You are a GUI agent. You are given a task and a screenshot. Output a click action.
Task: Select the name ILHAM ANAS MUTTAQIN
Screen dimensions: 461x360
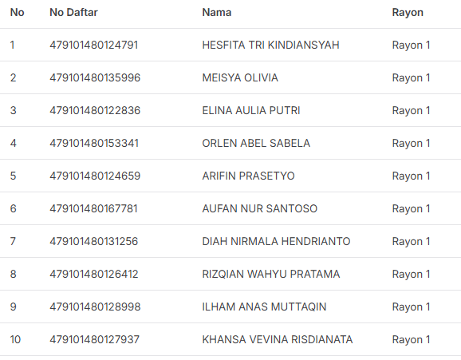coord(264,307)
